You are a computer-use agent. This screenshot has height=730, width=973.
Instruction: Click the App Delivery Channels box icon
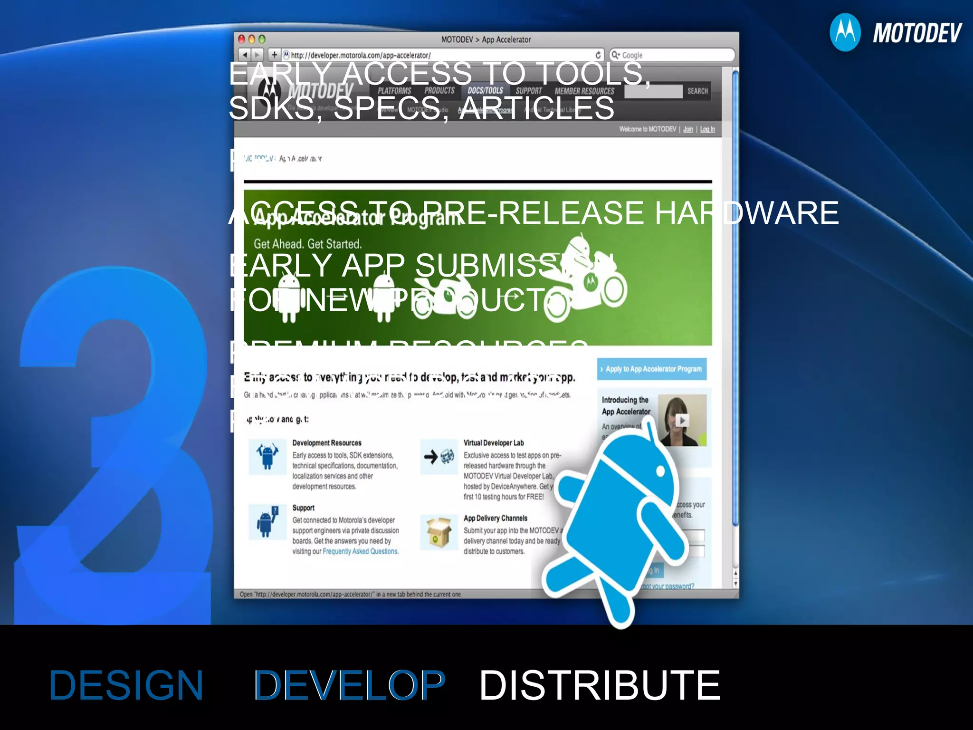click(439, 532)
